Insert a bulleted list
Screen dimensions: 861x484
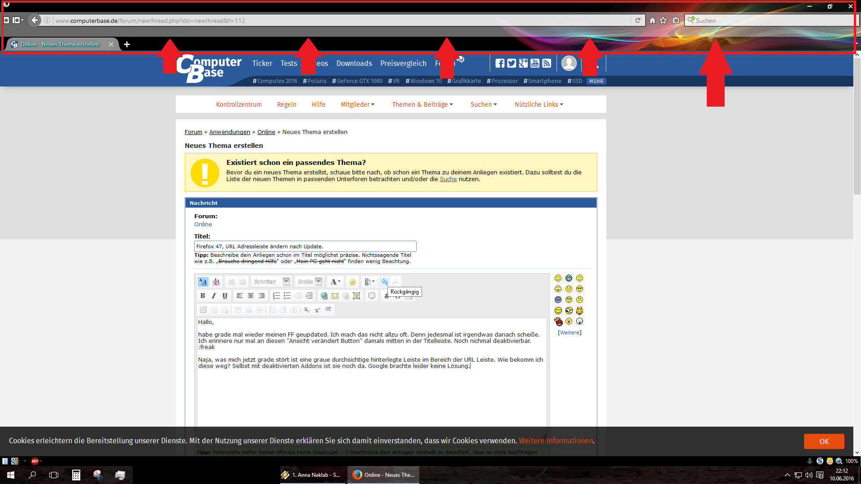point(287,296)
